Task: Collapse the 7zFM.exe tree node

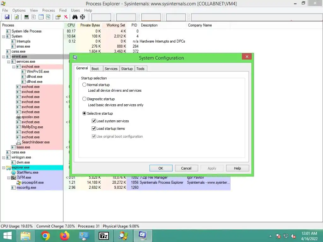Action: (x=9, y=178)
